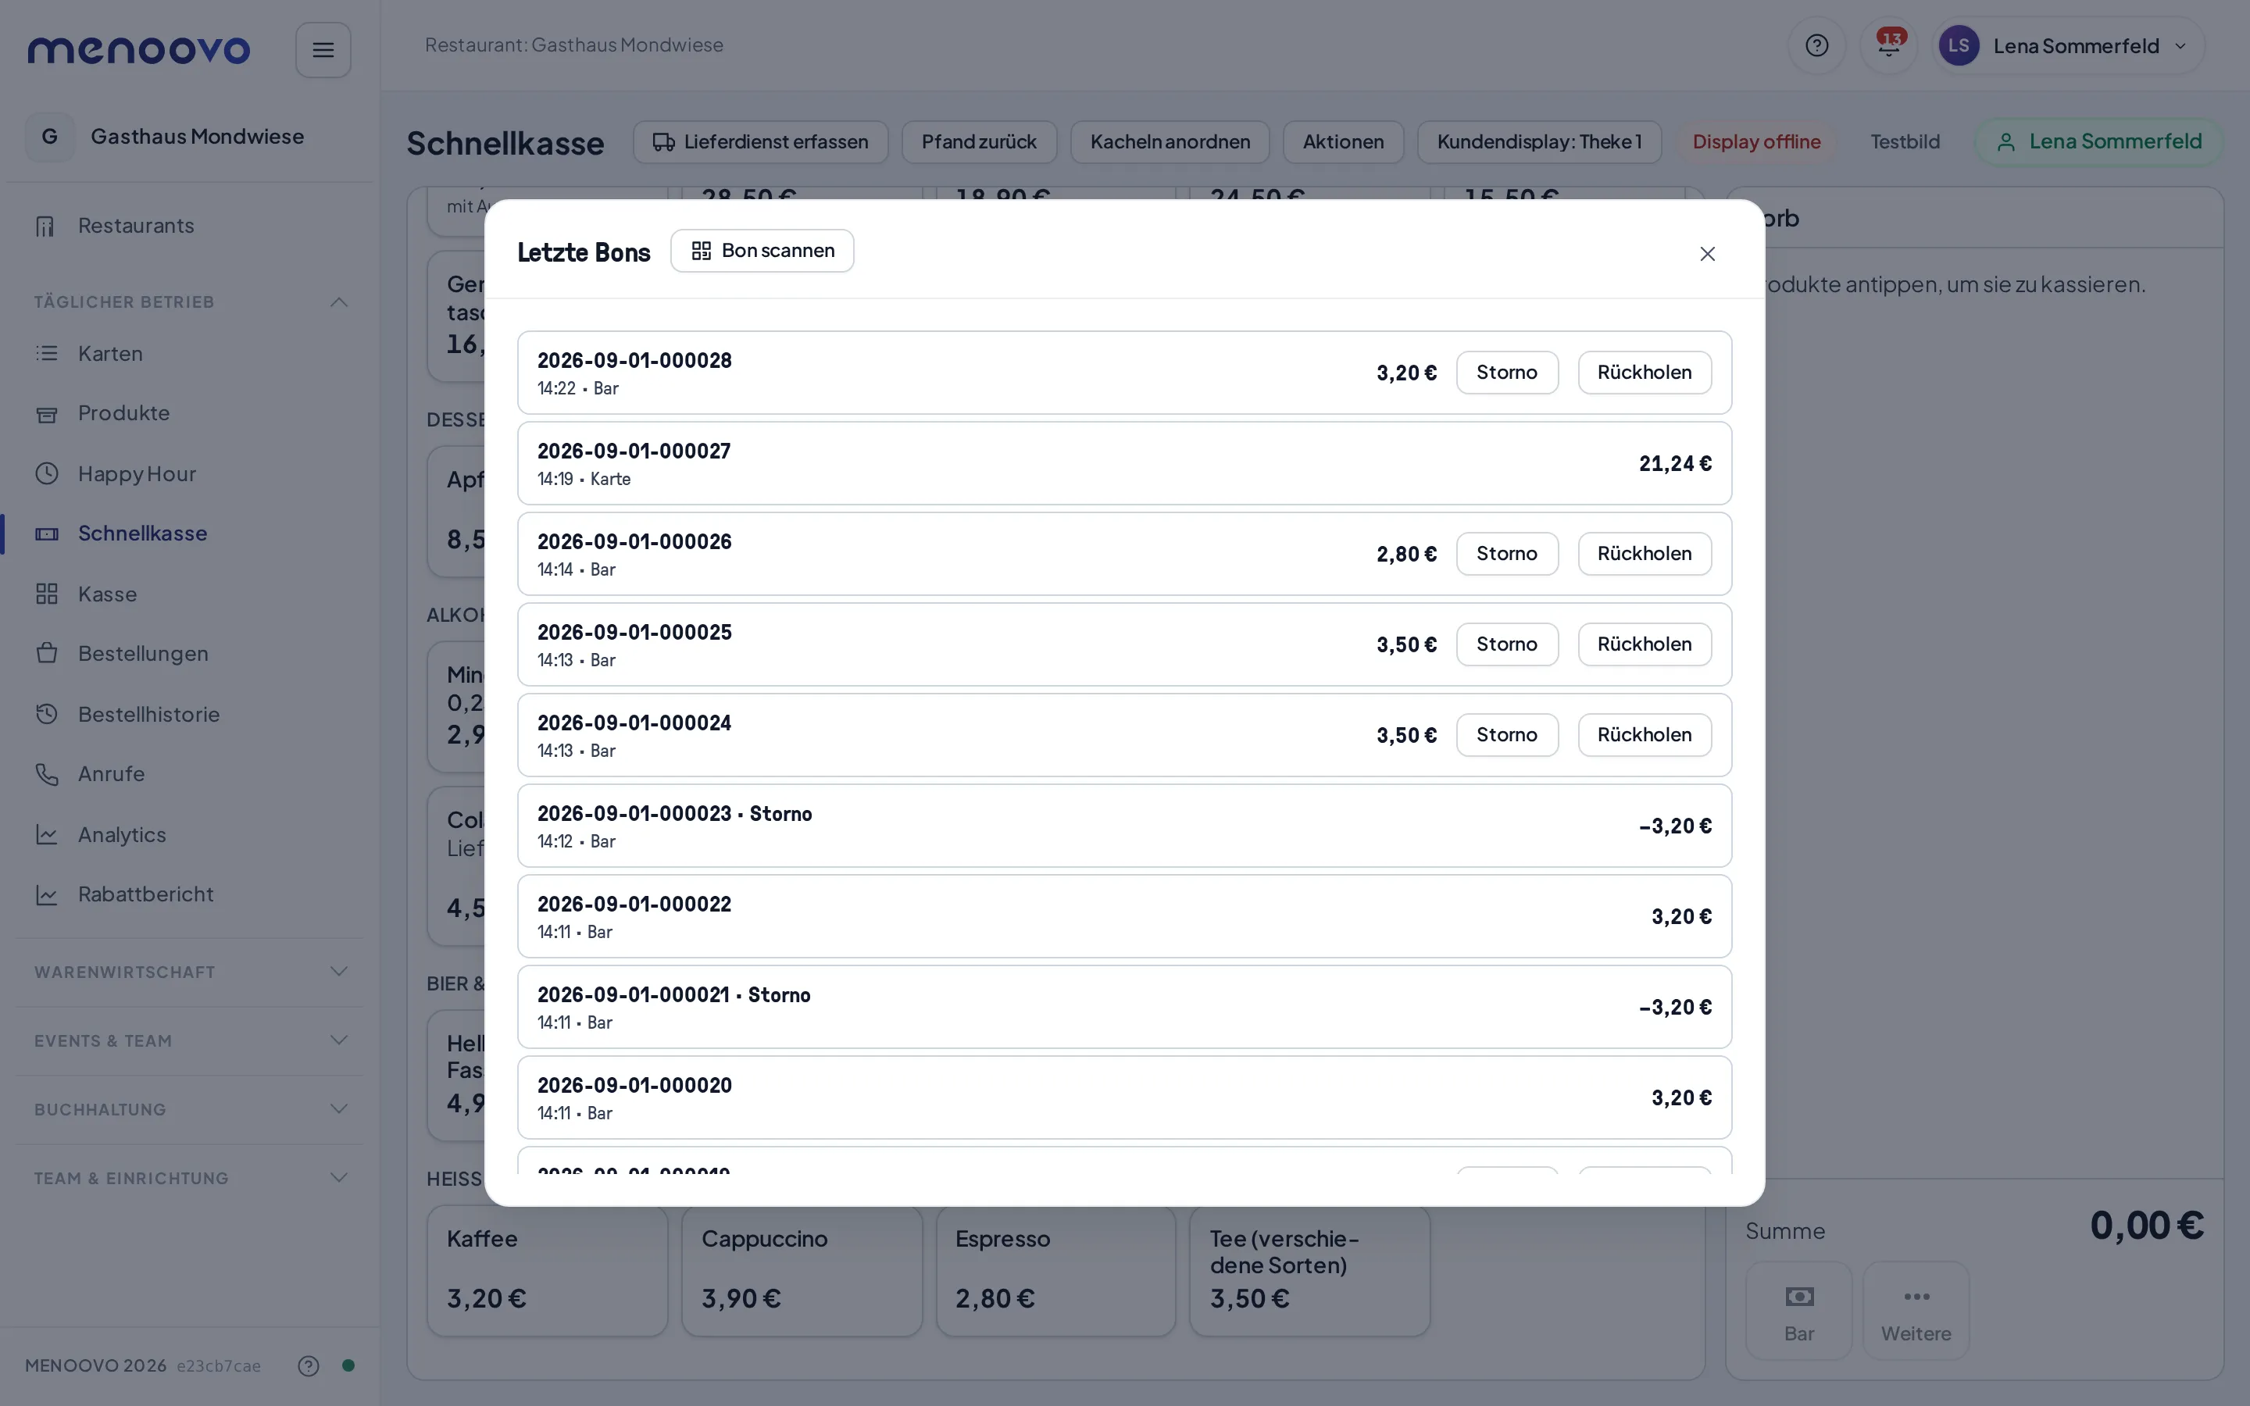Click the Analytics chart icon
2250x1406 pixels.
tap(47, 834)
